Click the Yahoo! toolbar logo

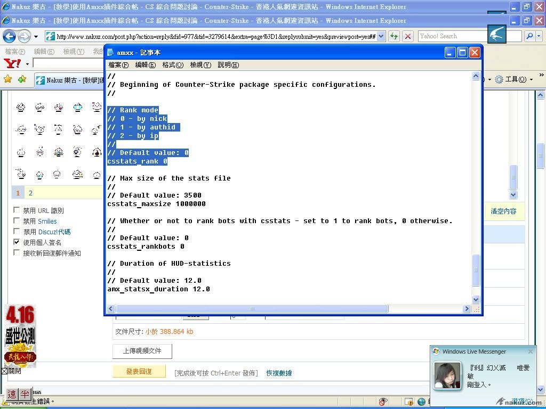pyautogui.click(x=12, y=63)
